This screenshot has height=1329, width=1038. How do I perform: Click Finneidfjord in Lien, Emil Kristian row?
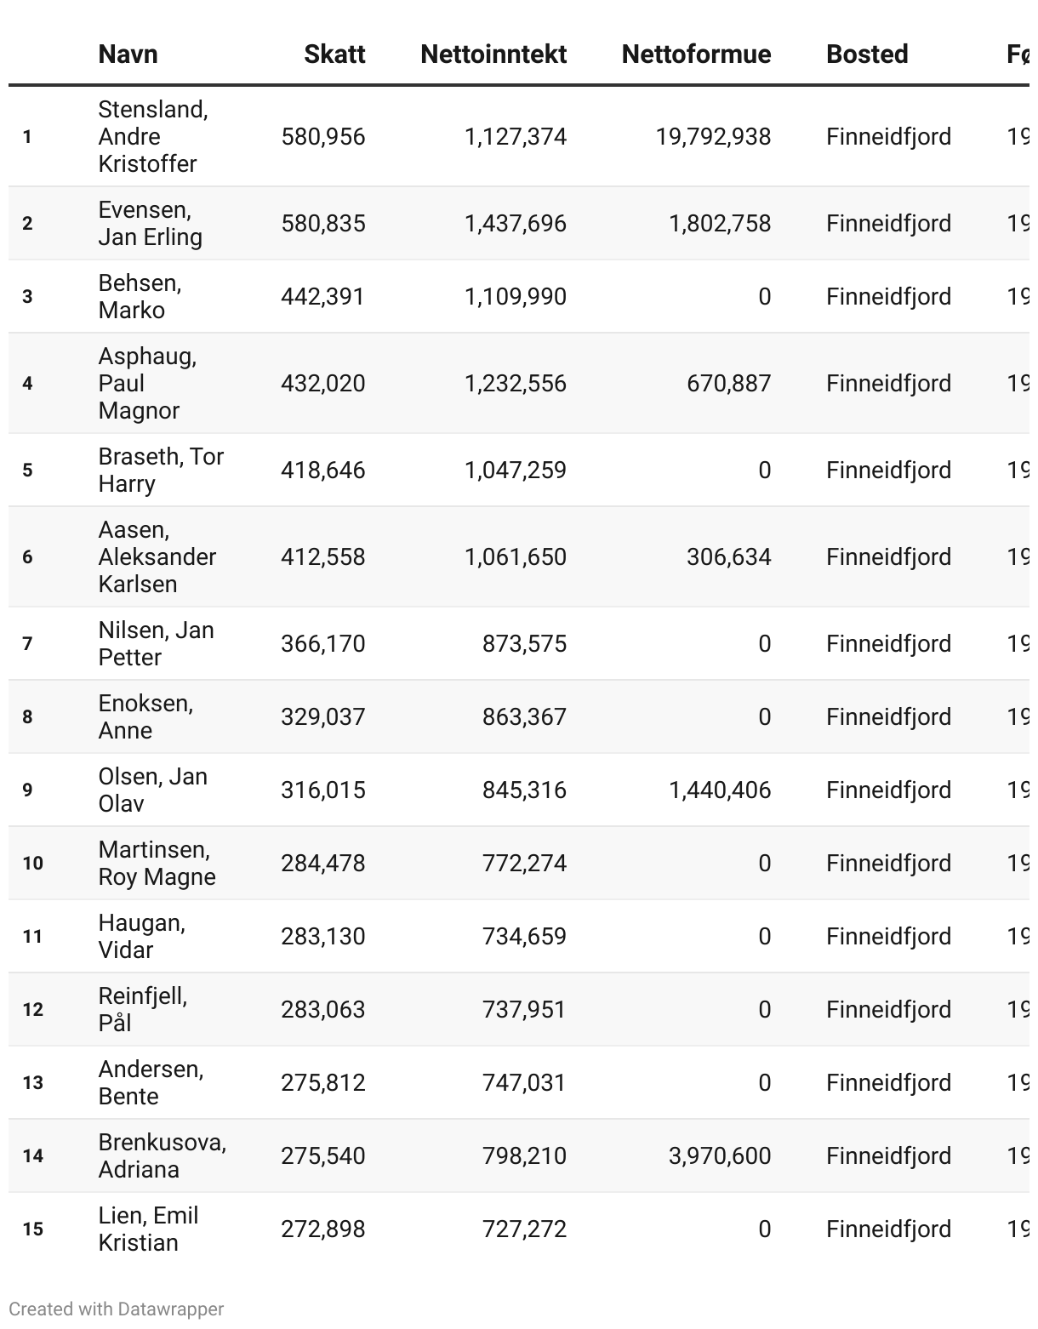pos(888,1229)
